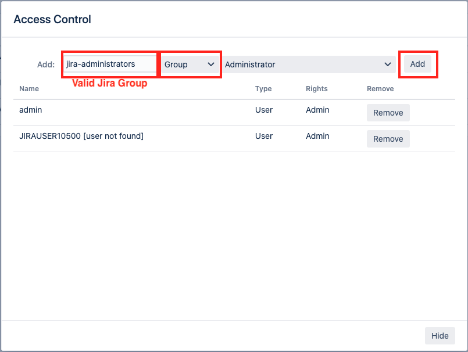This screenshot has height=352, width=468.
Task: Select JIRAUSER10500 [user not found] name cell
Action: pyautogui.click(x=81, y=136)
